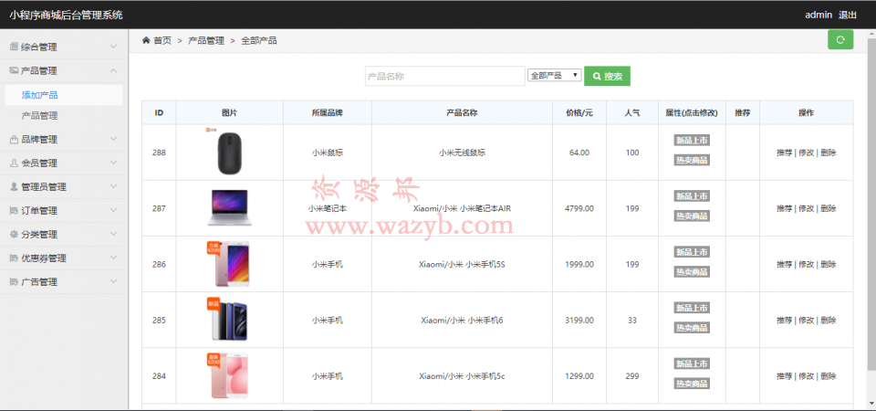The image size is (876, 411).
Task: Click 修改 for product 288
Action: (x=806, y=153)
